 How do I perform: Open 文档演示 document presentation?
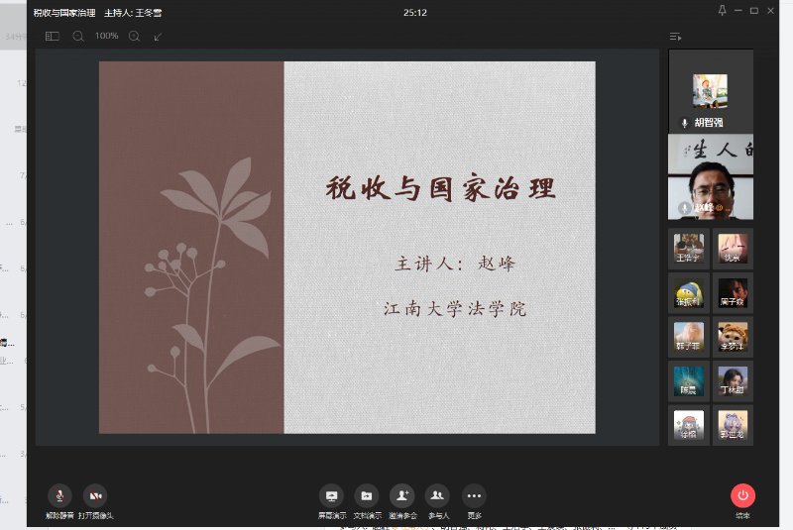click(x=367, y=496)
